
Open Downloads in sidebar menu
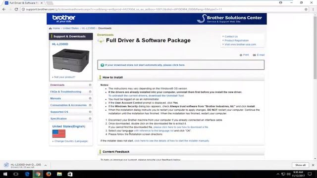[57, 85]
